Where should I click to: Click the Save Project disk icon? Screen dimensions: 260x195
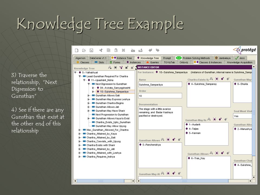(91, 50)
